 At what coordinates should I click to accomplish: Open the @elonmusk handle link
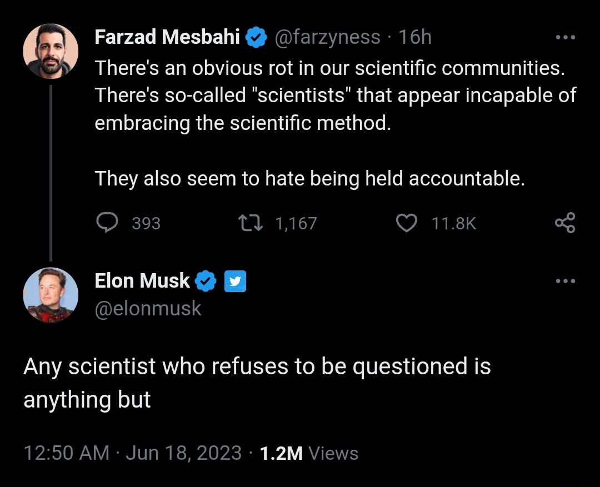[148, 308]
